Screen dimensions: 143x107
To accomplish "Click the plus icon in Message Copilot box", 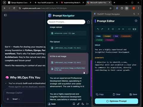I will pyautogui.click(x=8, y=99).
